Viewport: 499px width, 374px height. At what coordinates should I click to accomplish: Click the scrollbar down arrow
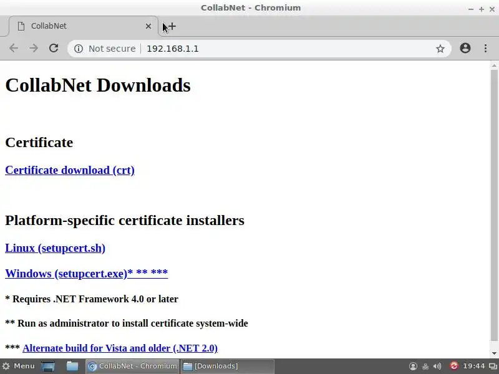click(494, 353)
